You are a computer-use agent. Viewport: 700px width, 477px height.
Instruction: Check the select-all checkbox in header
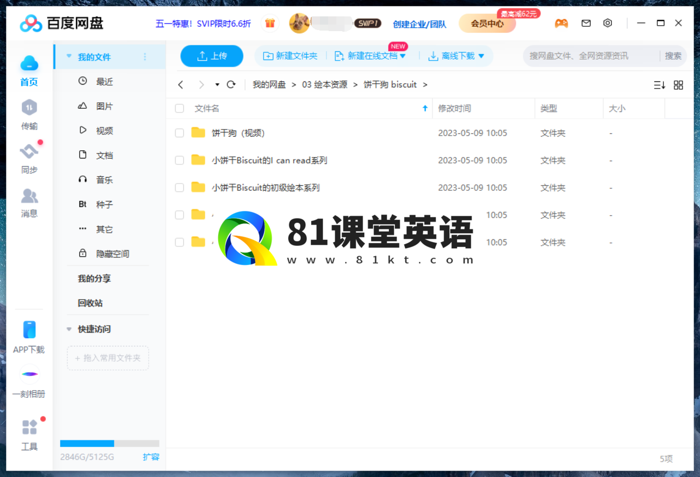[179, 108]
